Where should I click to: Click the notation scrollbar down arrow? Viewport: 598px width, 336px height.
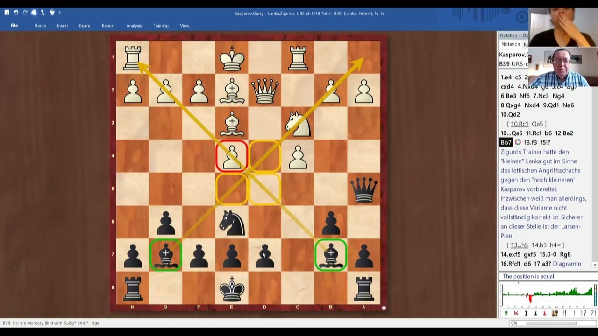[595, 265]
